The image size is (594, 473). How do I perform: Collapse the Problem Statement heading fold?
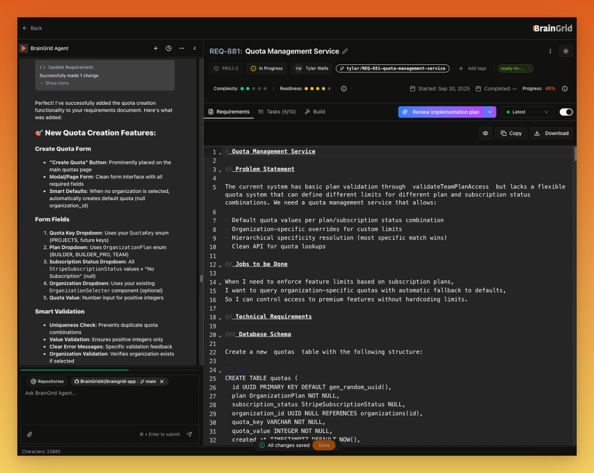point(220,171)
